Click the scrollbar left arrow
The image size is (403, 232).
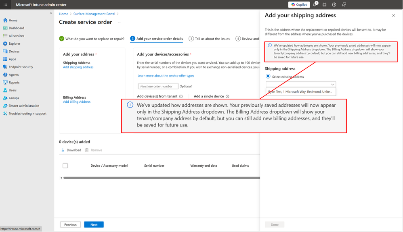[x=61, y=178]
